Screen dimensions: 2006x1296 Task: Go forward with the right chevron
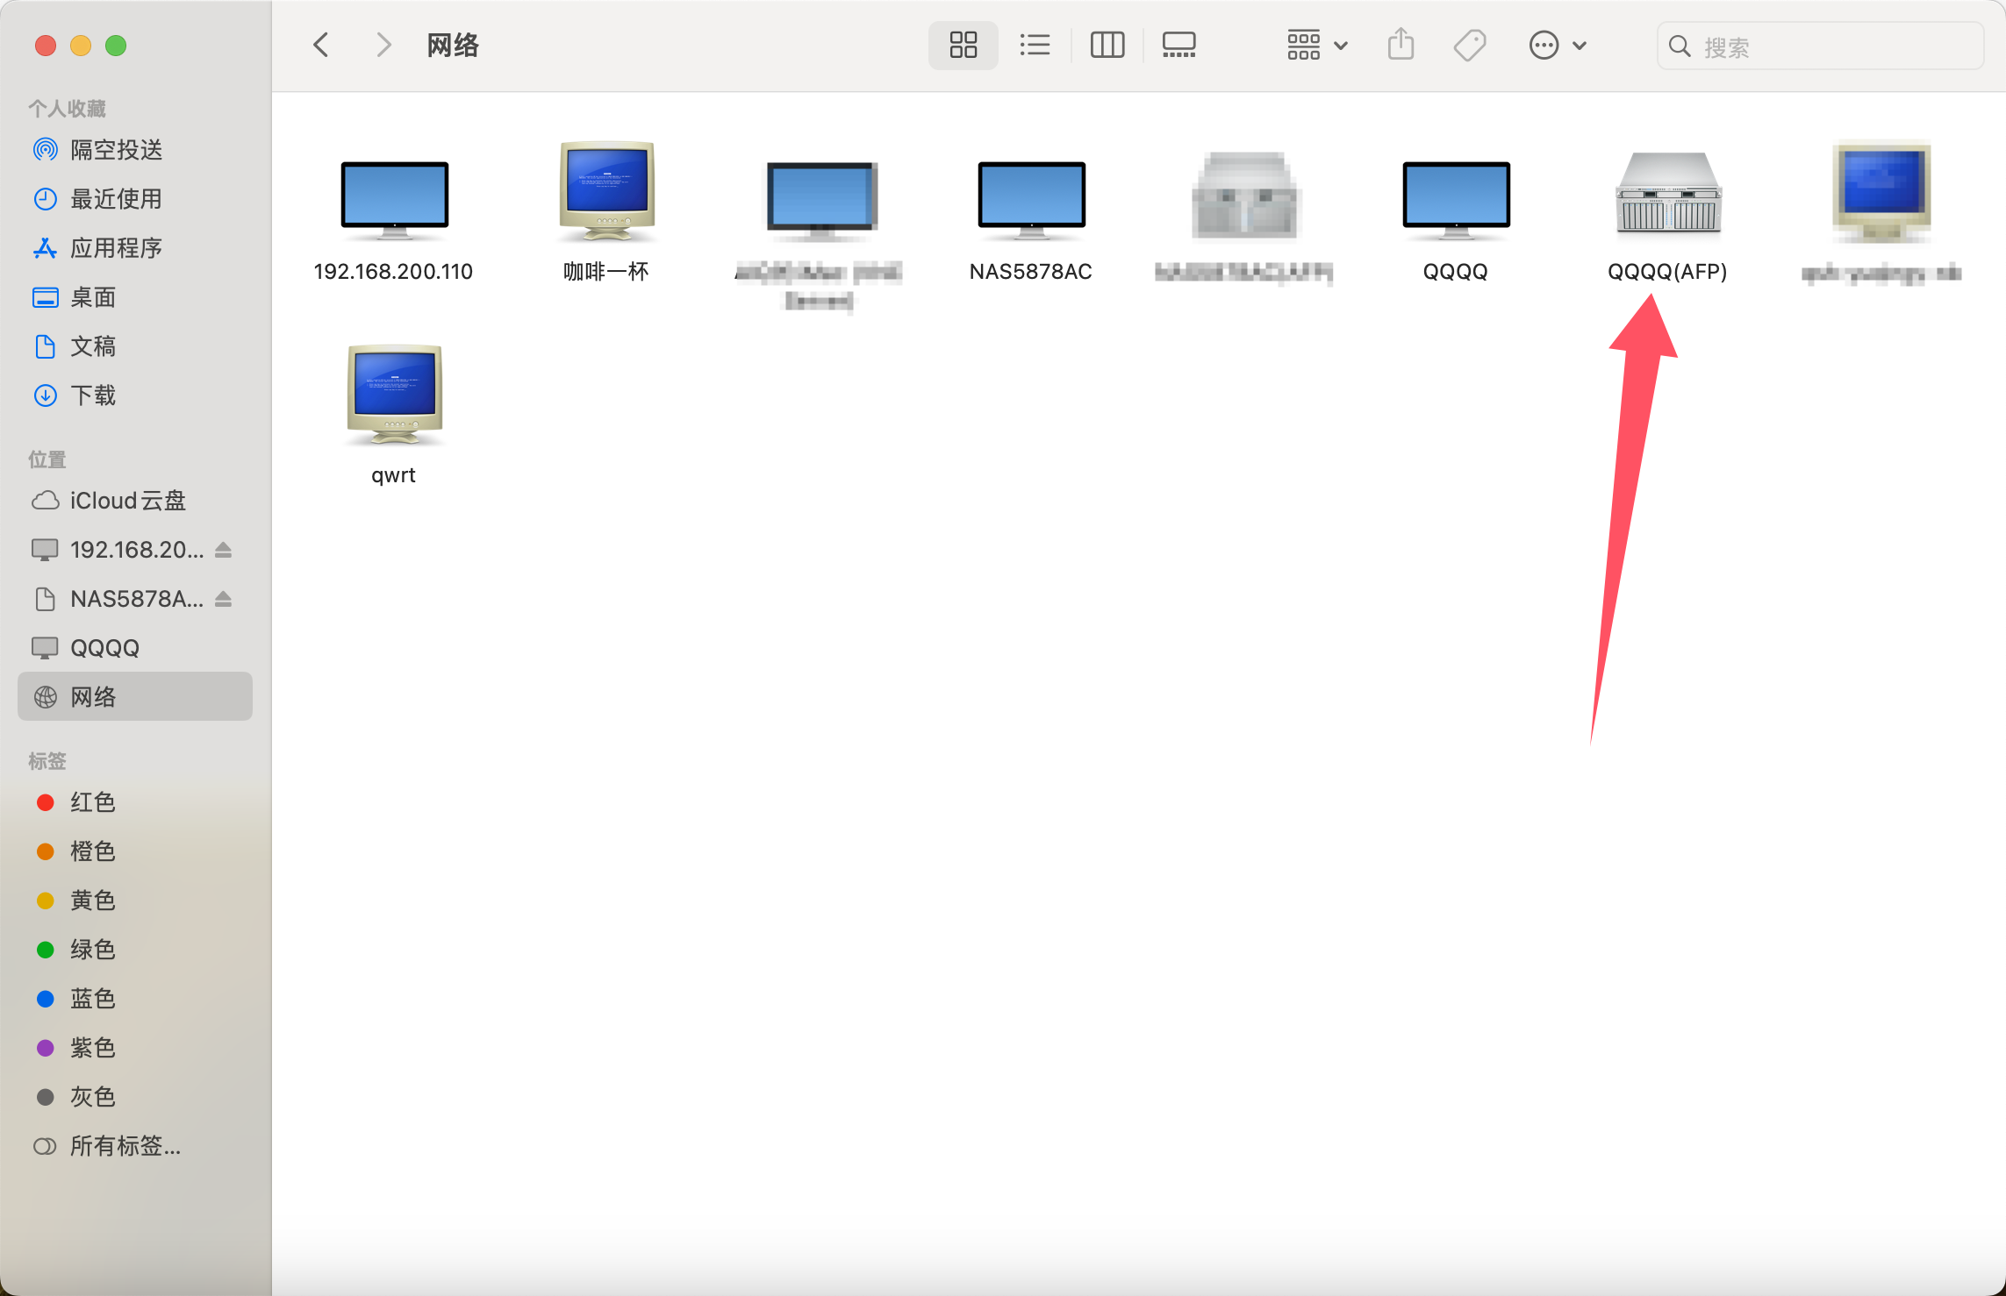[383, 45]
